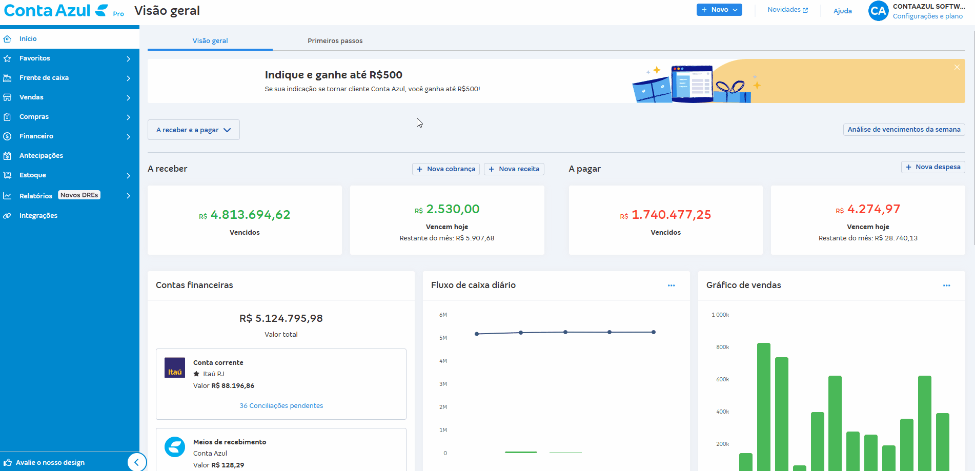
Task: Dismiss the referral banner with X
Action: 957,67
